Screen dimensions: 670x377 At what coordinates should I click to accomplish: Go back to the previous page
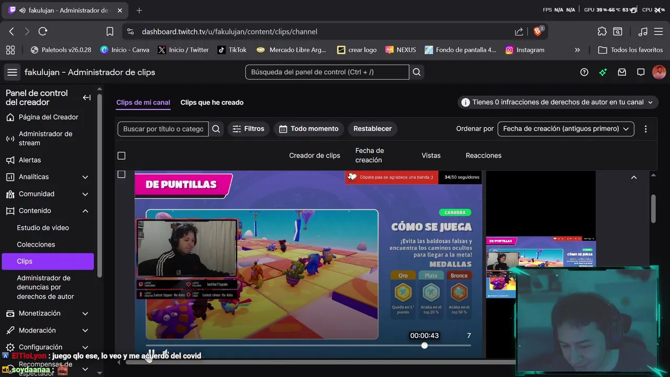click(x=12, y=31)
